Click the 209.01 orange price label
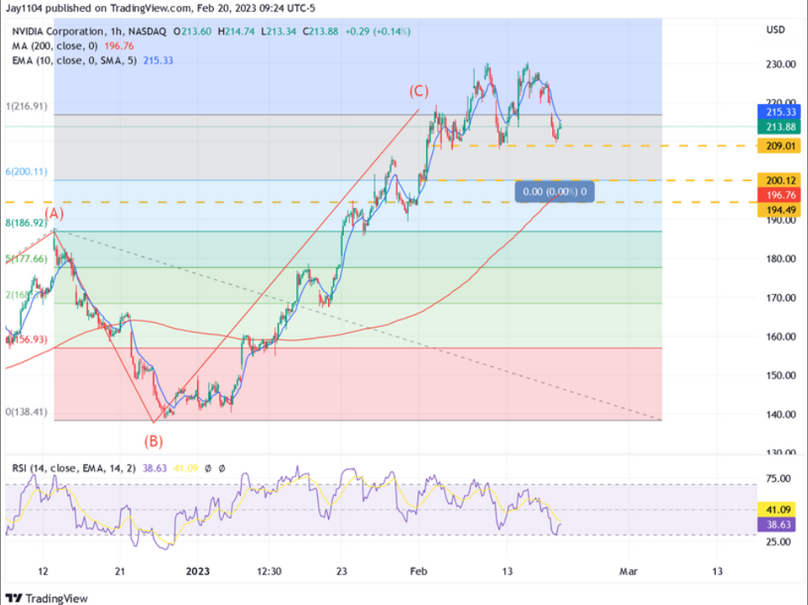The width and height of the screenshot is (808, 605). [x=779, y=146]
